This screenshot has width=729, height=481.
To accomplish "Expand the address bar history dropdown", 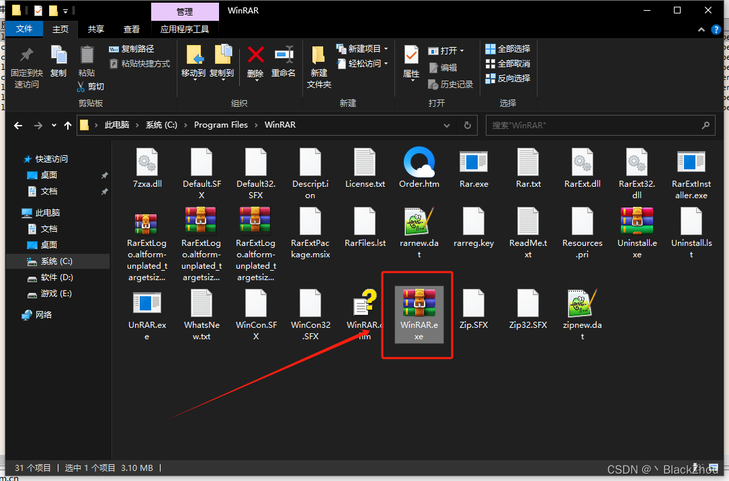I will click(446, 126).
